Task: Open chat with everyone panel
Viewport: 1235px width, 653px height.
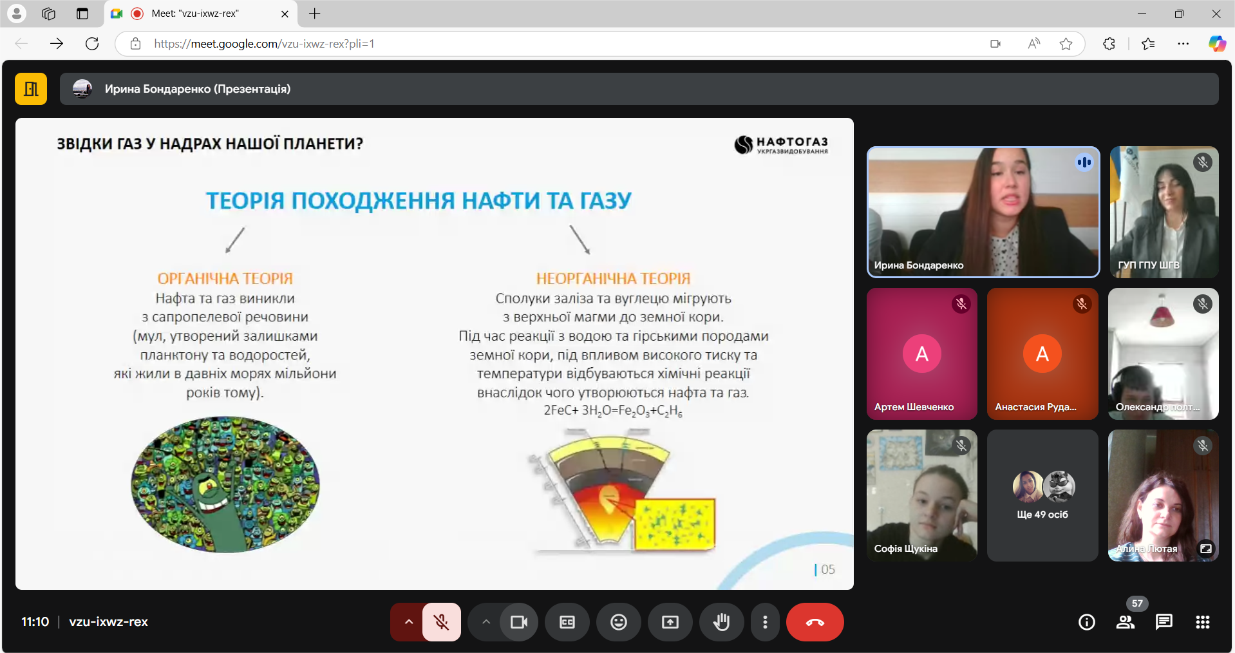Action: point(1164,622)
